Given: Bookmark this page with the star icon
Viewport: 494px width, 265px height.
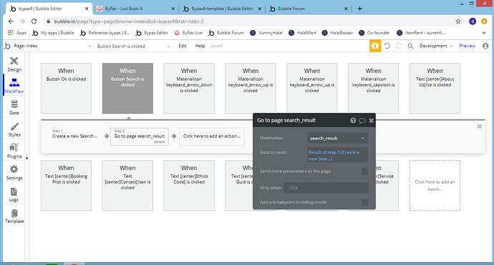Looking at the screenshot, I should coord(458,21).
